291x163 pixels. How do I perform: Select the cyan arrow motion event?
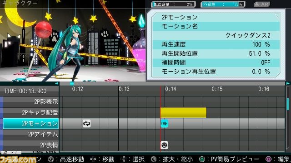[165, 124]
